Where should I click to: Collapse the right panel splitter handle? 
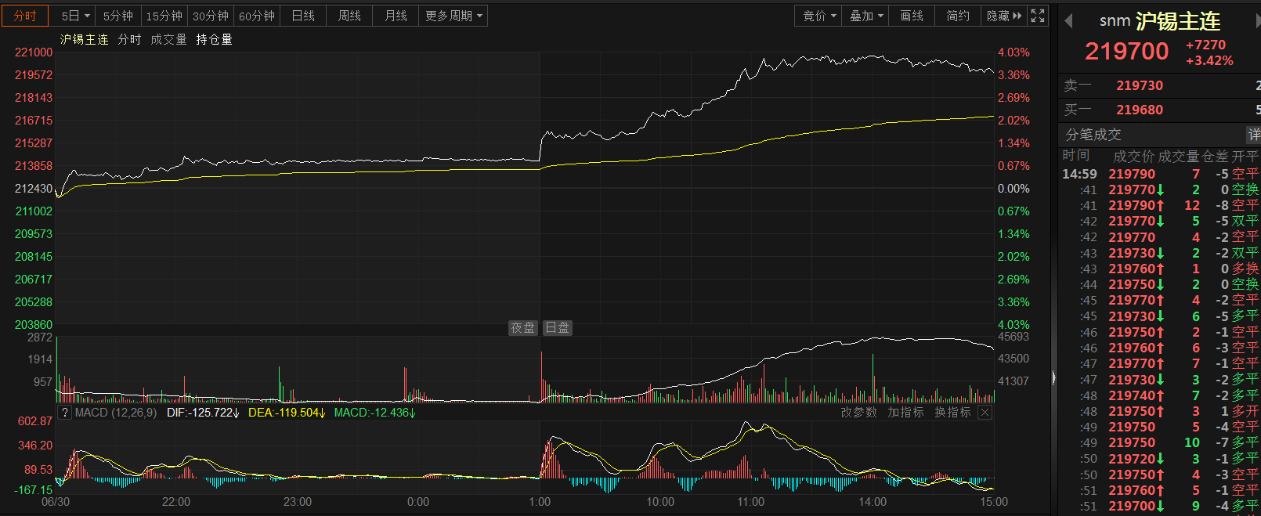click(1053, 378)
